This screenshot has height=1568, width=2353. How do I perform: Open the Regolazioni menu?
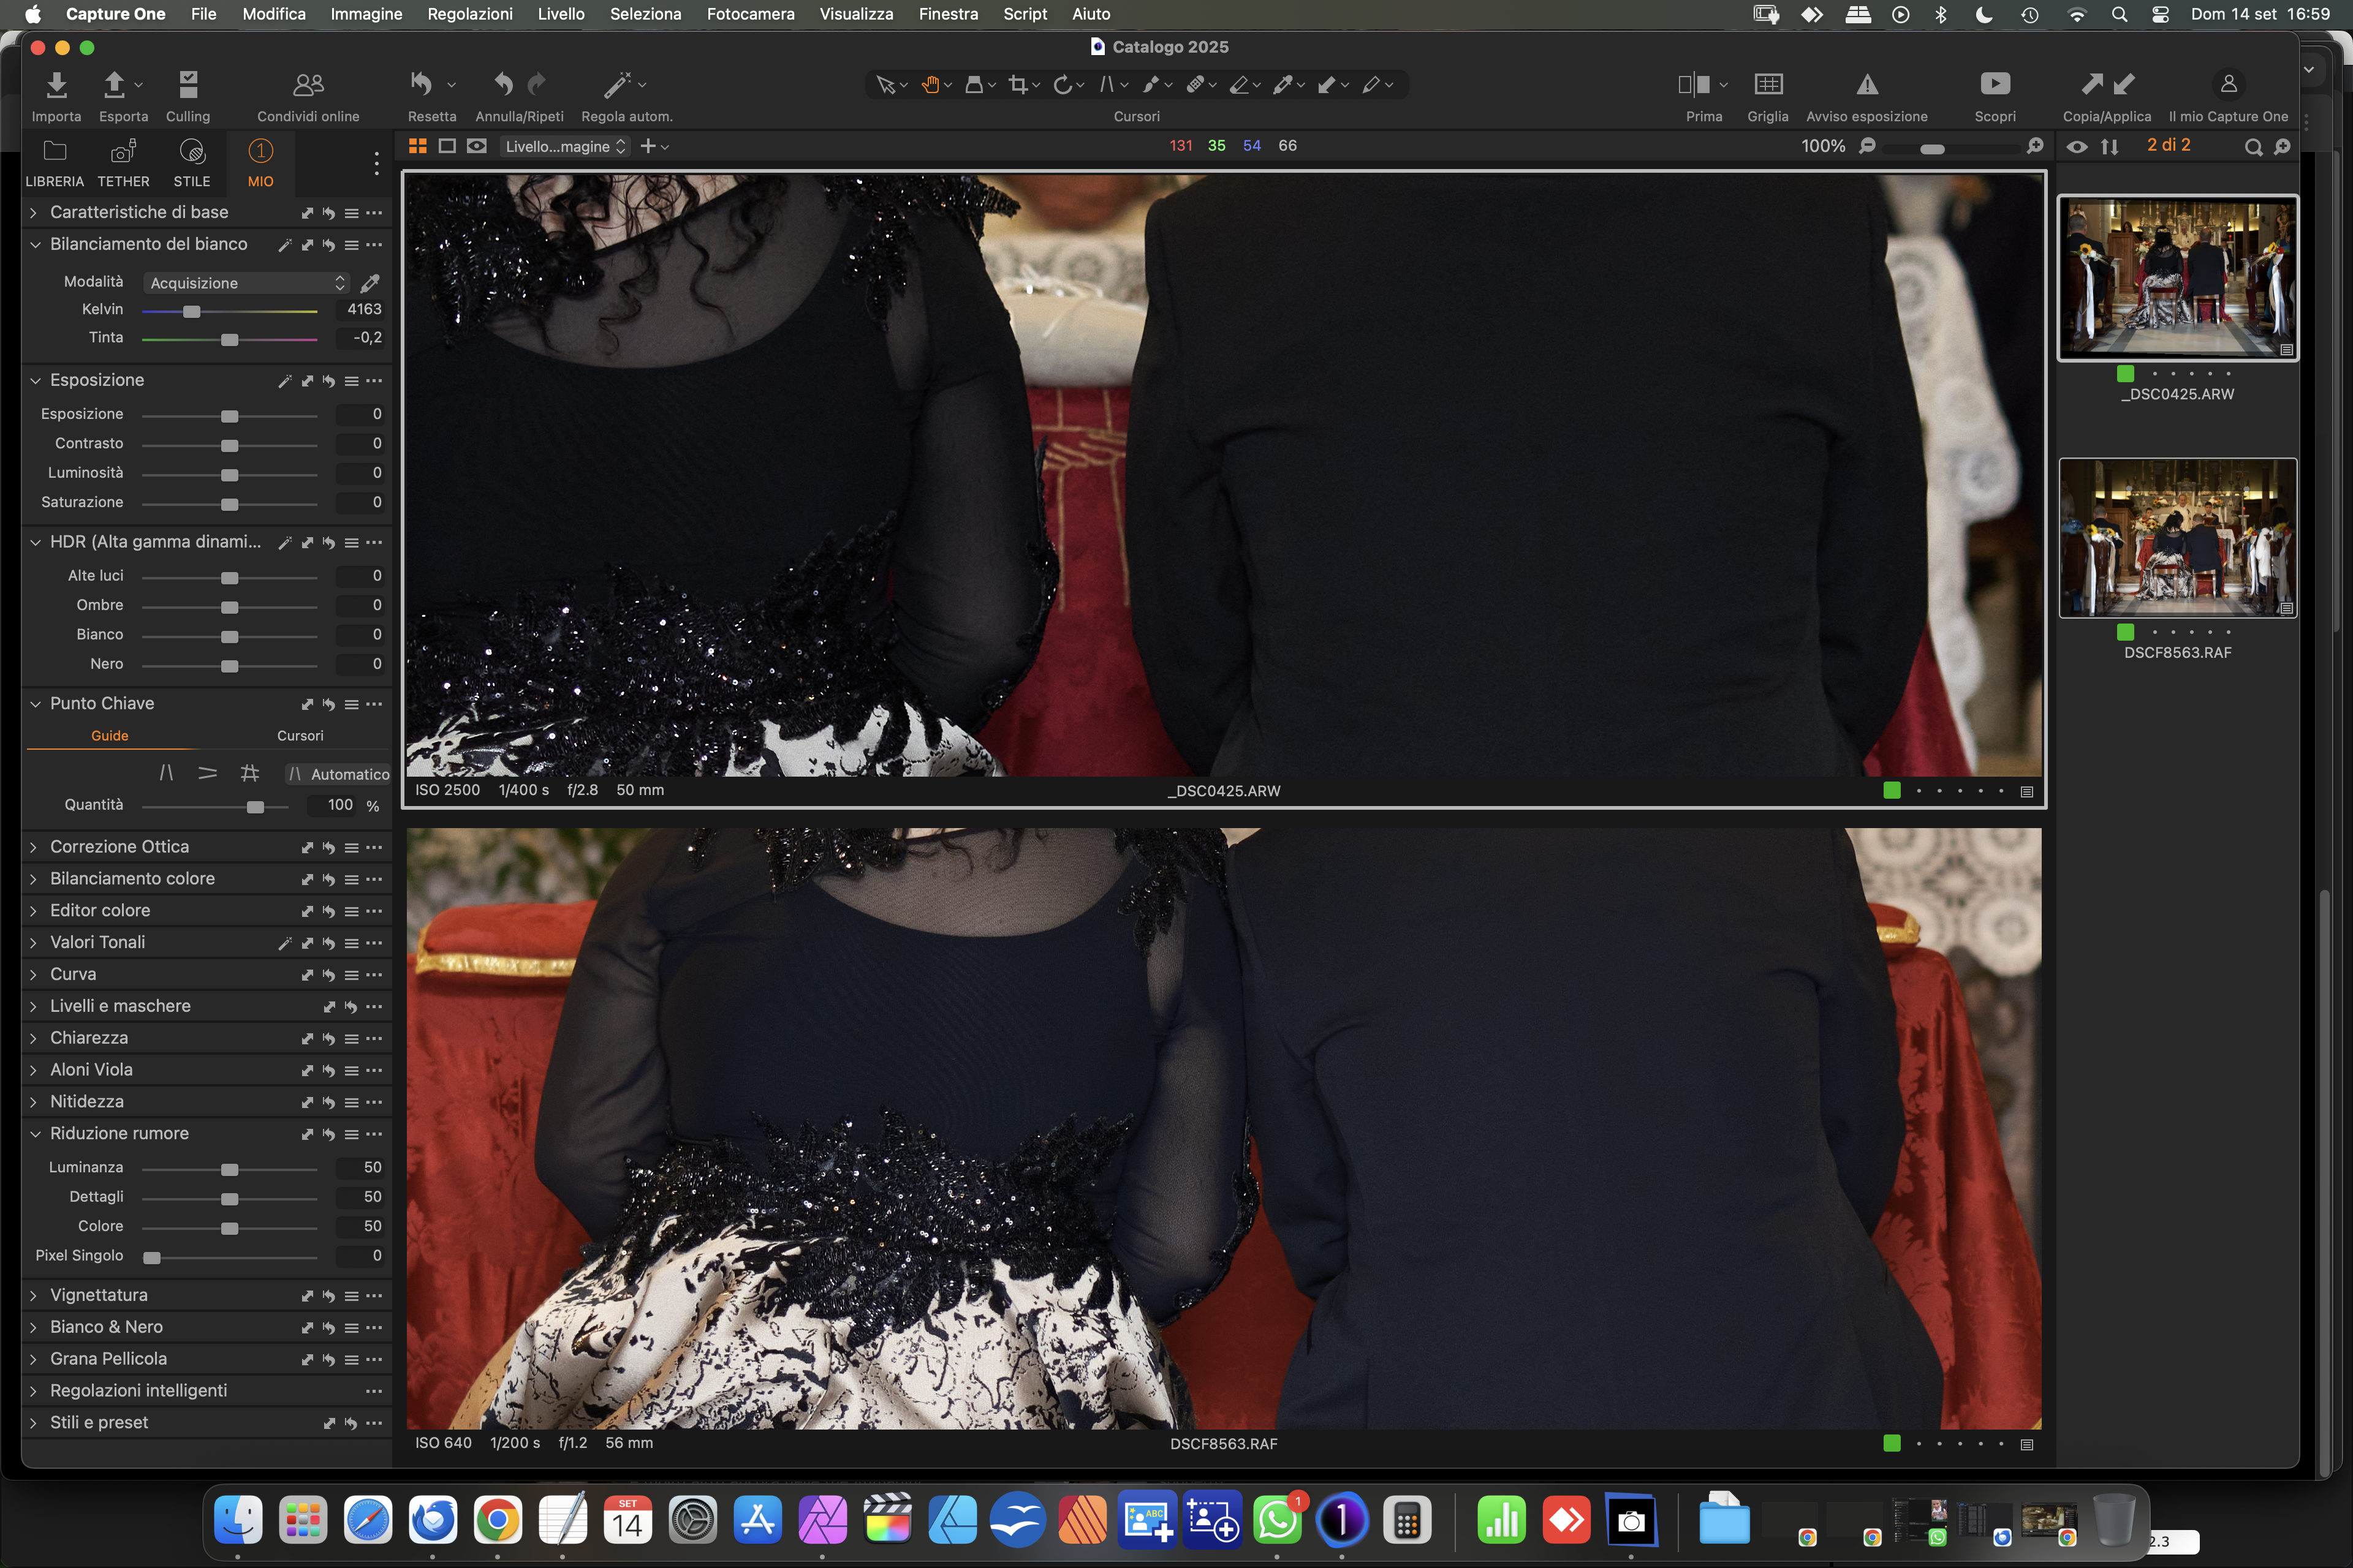point(469,14)
